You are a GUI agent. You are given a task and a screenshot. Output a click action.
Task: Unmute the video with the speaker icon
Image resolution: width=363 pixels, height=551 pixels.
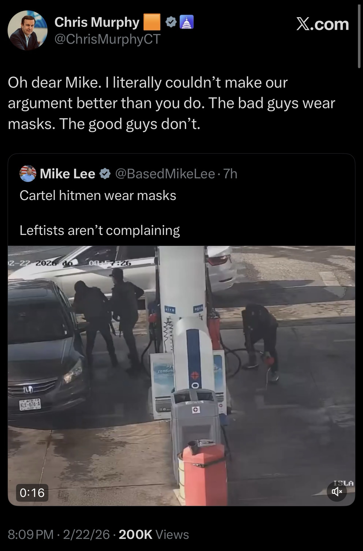pyautogui.click(x=337, y=492)
